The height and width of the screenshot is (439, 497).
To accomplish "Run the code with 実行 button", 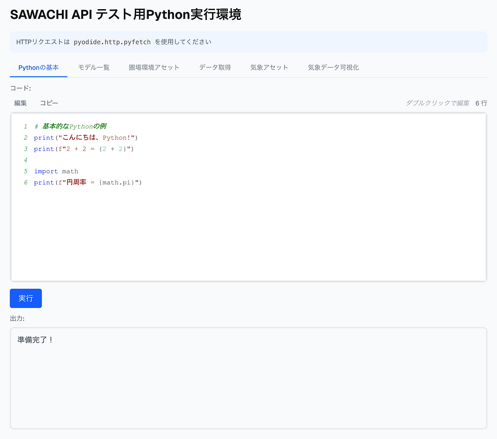I will pos(26,298).
